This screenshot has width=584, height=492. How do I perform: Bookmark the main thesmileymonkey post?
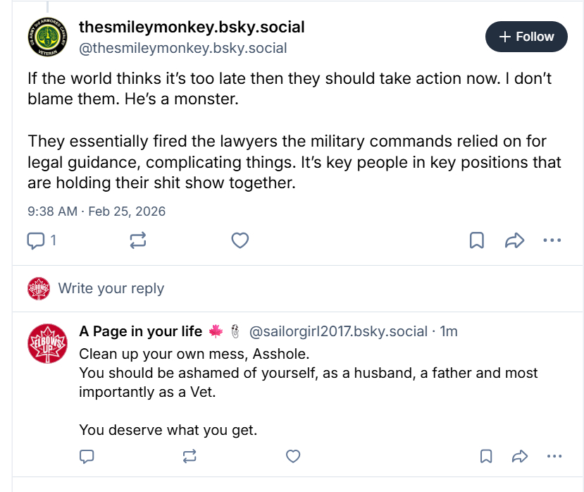click(476, 240)
